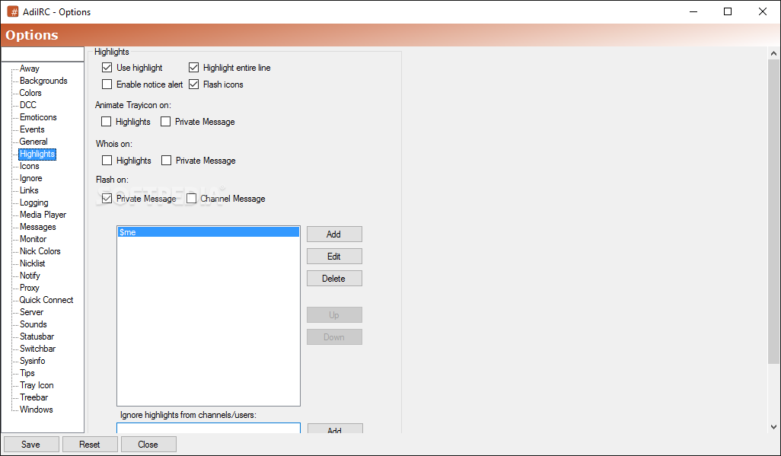Toggle Highlight entire line checkbox
This screenshot has width=781, height=456.
point(194,67)
